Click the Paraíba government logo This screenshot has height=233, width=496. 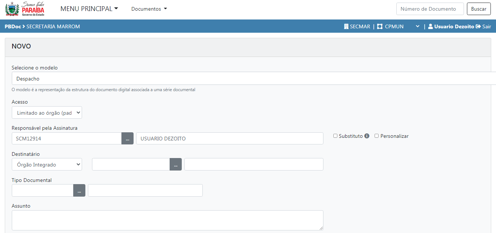click(x=25, y=9)
